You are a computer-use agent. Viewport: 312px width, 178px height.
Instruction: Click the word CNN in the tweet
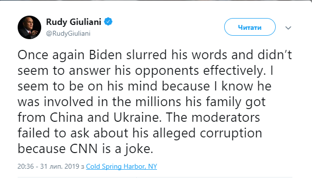[83, 149]
